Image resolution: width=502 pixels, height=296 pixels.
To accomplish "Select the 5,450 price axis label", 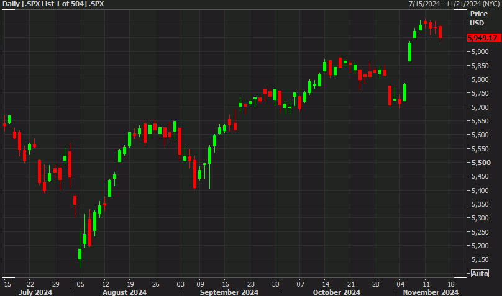I will [480, 176].
